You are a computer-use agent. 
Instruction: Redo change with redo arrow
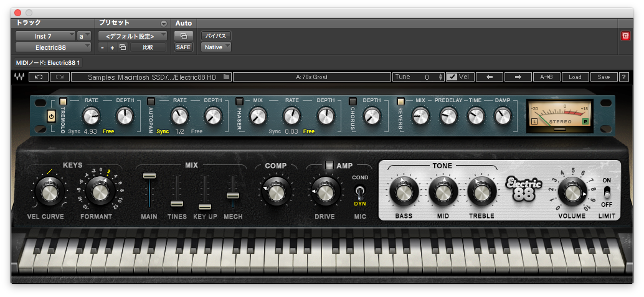[x=60, y=77]
